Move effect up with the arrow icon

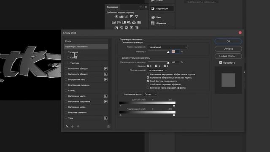[x=72, y=127]
